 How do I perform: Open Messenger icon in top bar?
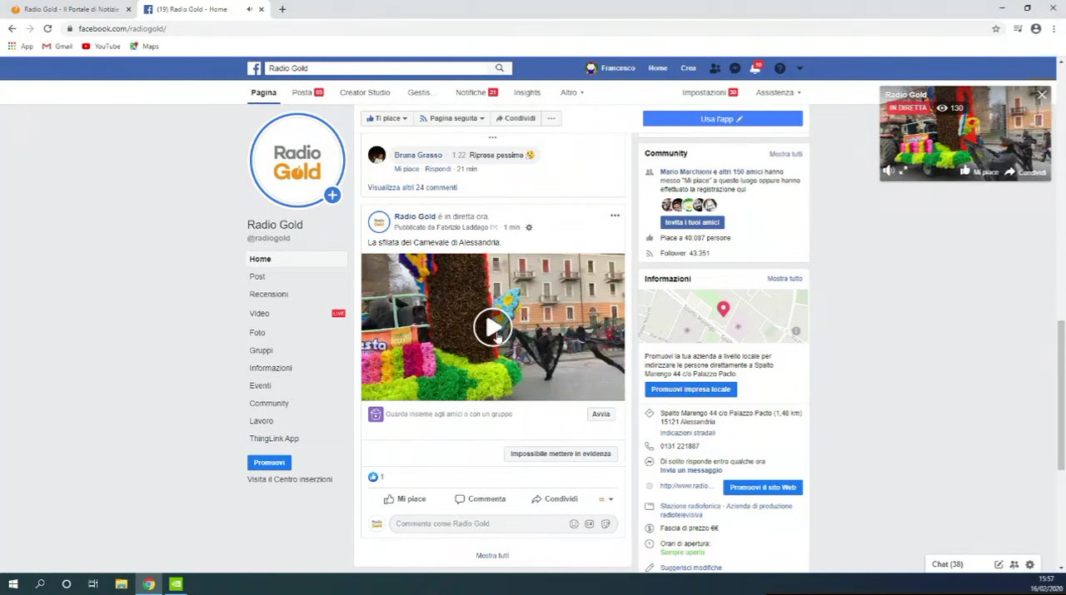point(735,68)
